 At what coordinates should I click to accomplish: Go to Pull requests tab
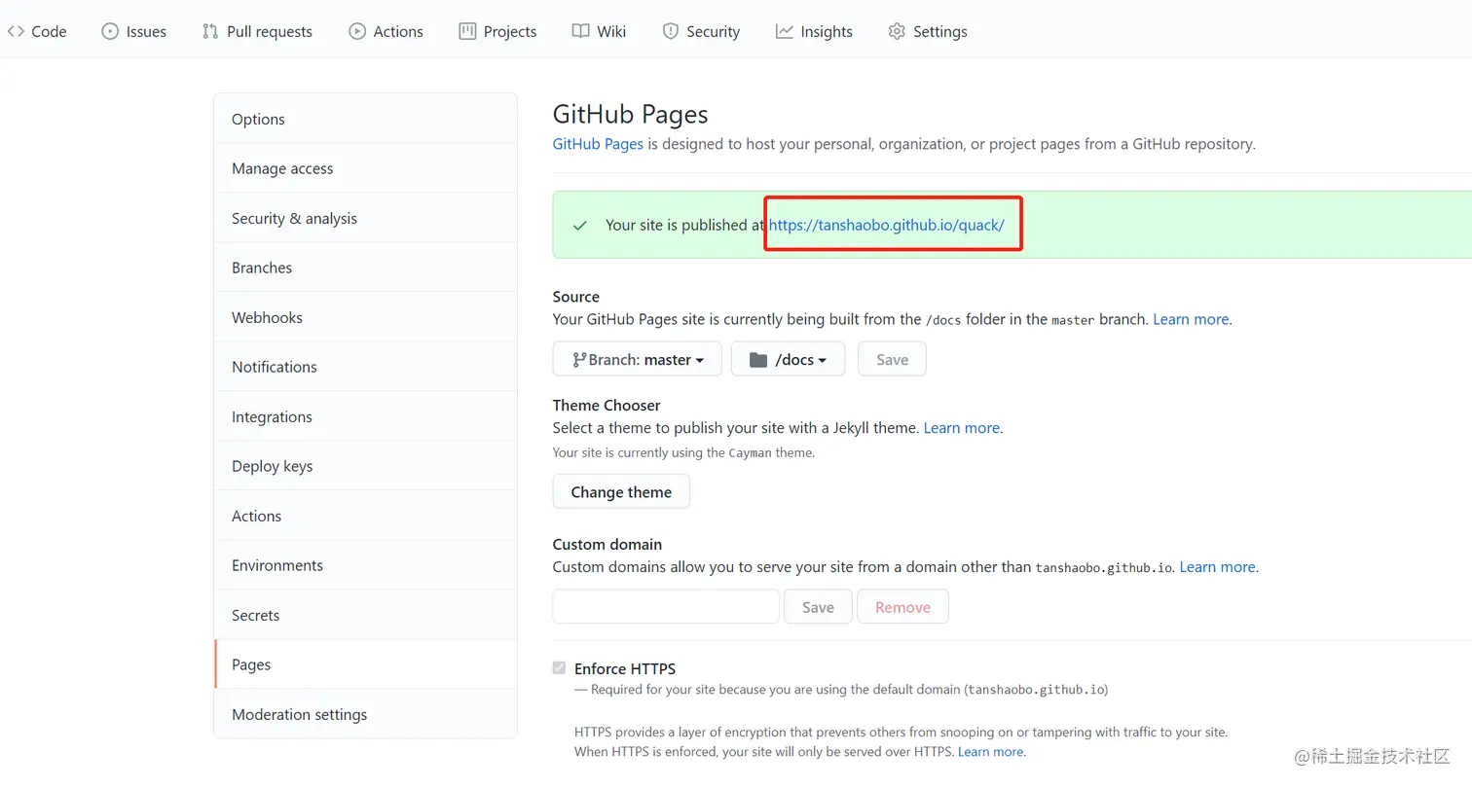[257, 31]
